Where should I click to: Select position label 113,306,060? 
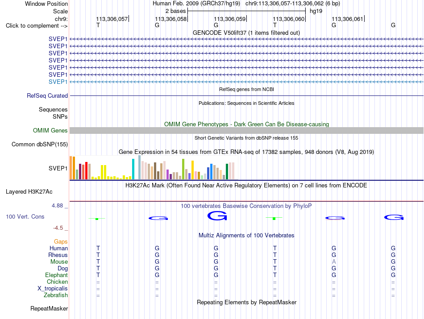[289, 19]
